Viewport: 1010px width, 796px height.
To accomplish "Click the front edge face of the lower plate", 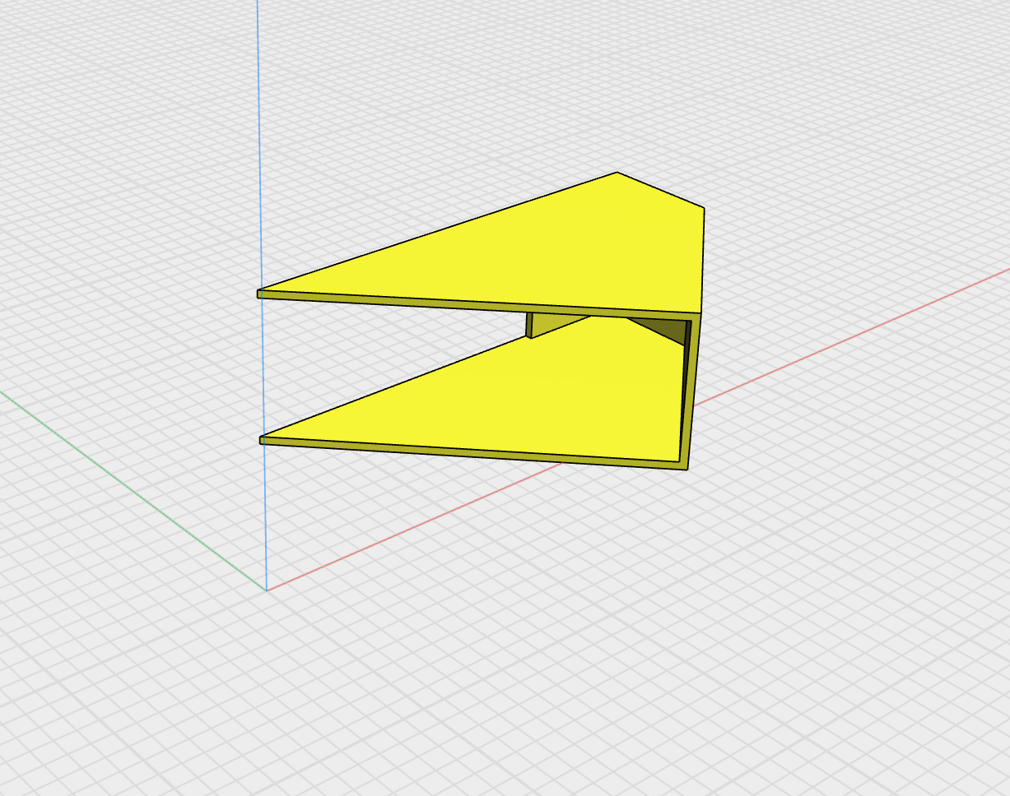I will click(473, 454).
